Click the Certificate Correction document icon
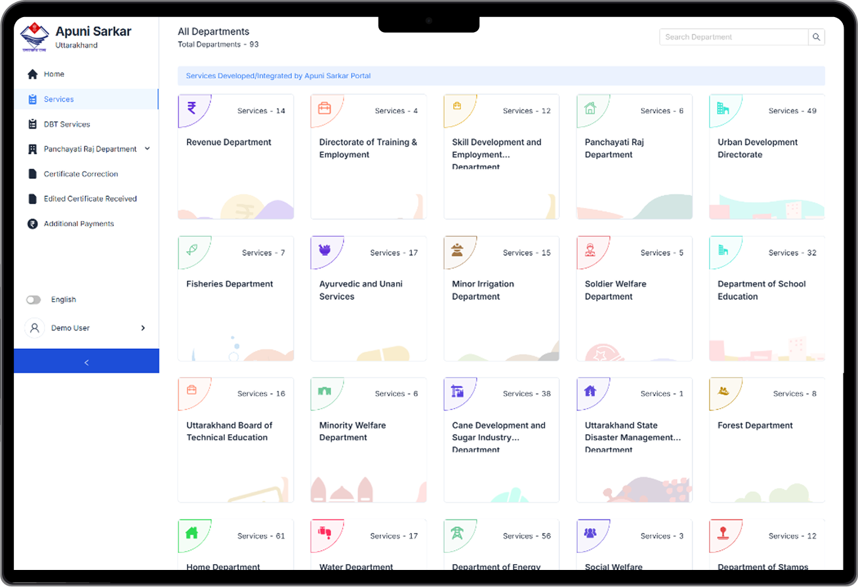Viewport: 858px width, 587px height. click(32, 174)
